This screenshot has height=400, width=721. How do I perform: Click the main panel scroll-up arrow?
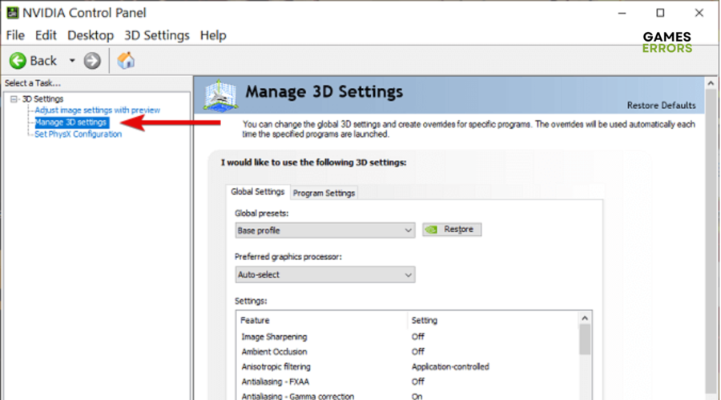pos(711,83)
